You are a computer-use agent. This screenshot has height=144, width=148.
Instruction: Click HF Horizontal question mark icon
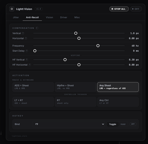pos(30,65)
